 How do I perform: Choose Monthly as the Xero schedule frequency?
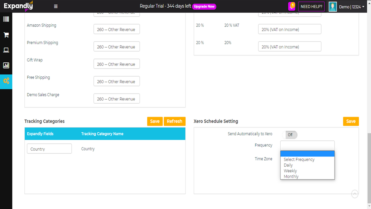click(x=291, y=176)
